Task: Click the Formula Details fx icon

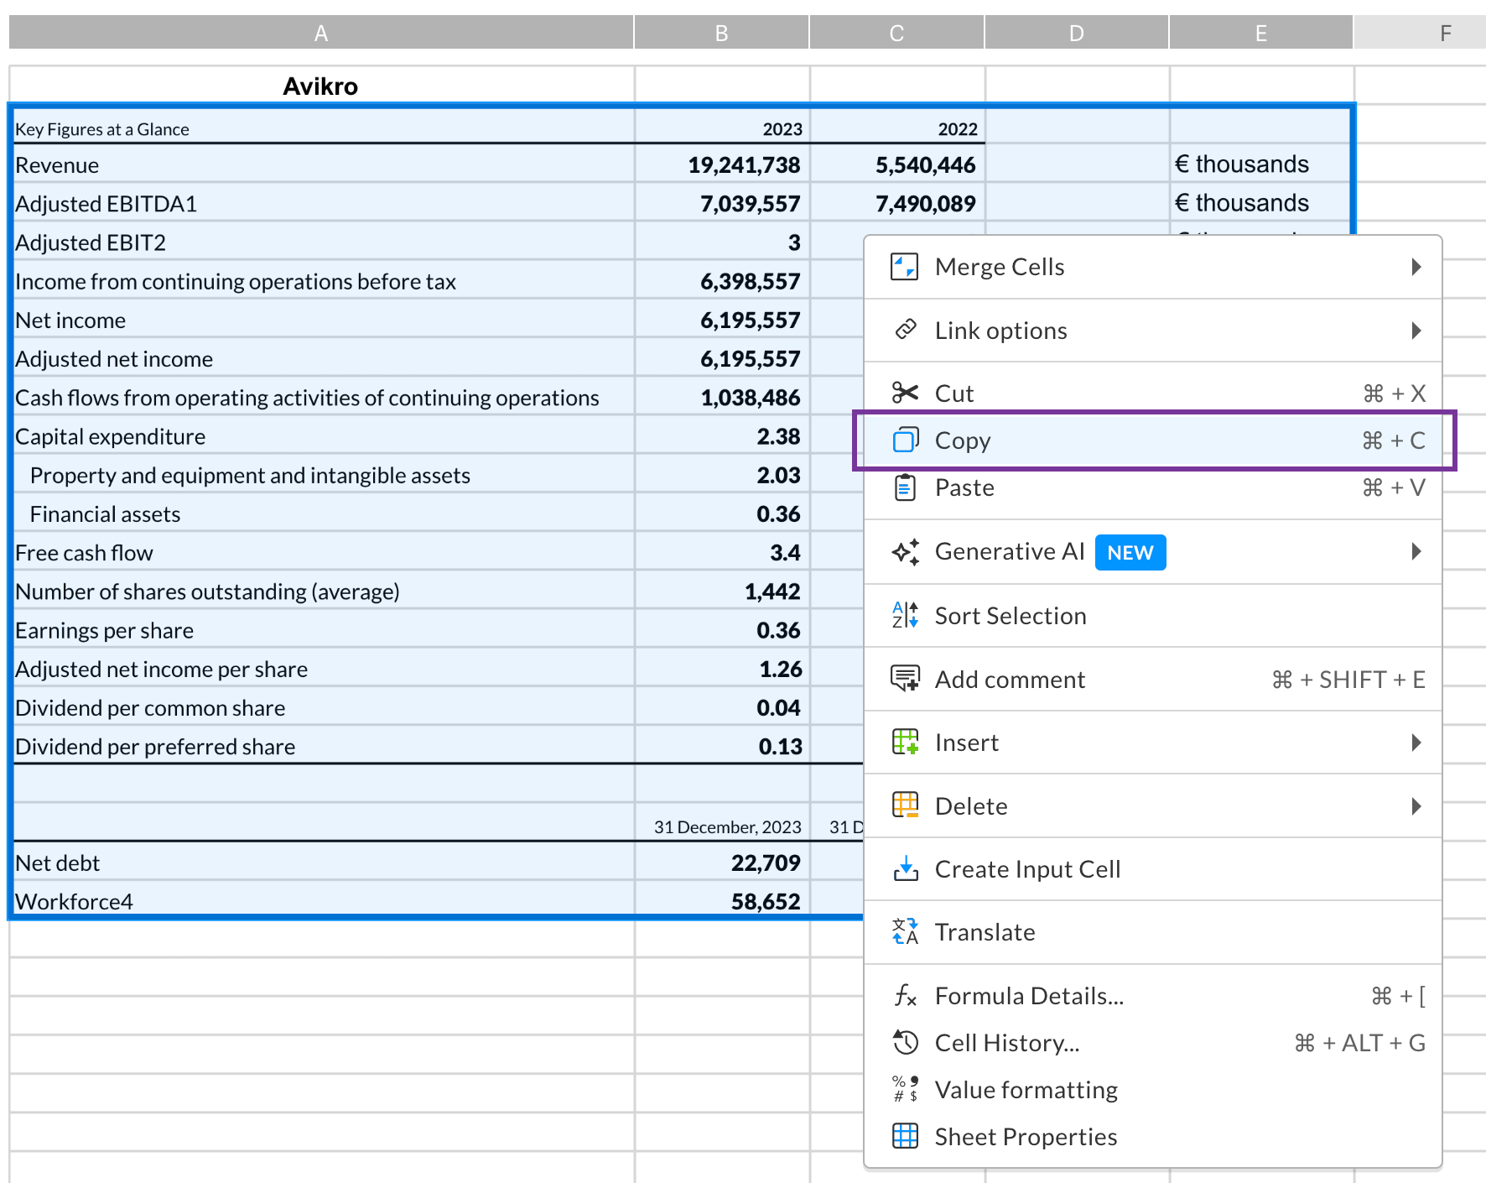Action: click(x=905, y=995)
